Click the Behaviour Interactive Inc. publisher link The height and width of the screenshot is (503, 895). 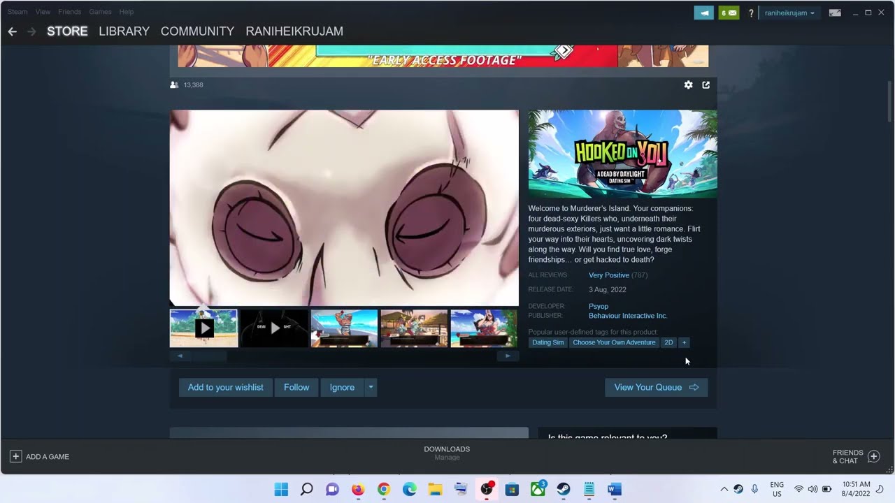pos(627,316)
